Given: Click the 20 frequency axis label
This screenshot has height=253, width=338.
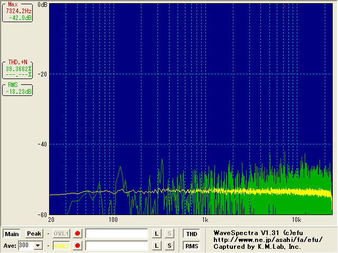Looking at the screenshot, I should [51, 220].
